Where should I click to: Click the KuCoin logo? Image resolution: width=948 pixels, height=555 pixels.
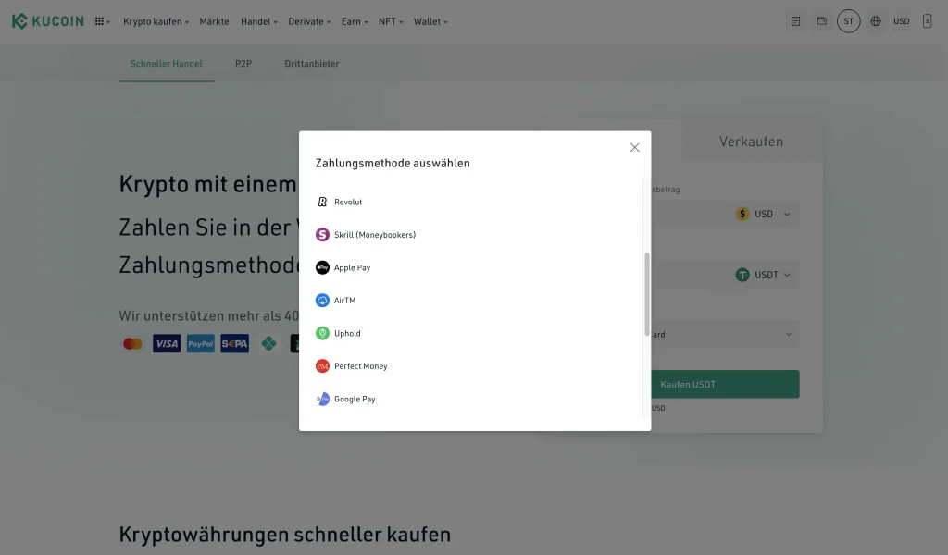tap(48, 21)
